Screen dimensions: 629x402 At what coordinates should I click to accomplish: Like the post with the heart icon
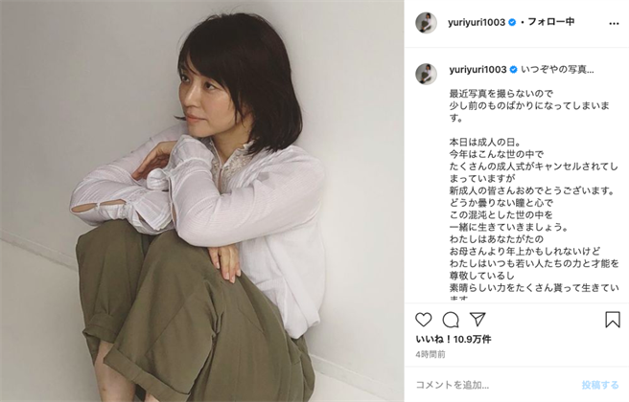tap(424, 320)
